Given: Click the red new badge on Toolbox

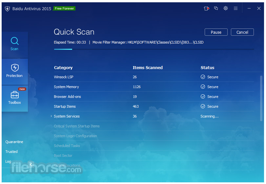Looking at the screenshot, I should (x=22, y=89).
